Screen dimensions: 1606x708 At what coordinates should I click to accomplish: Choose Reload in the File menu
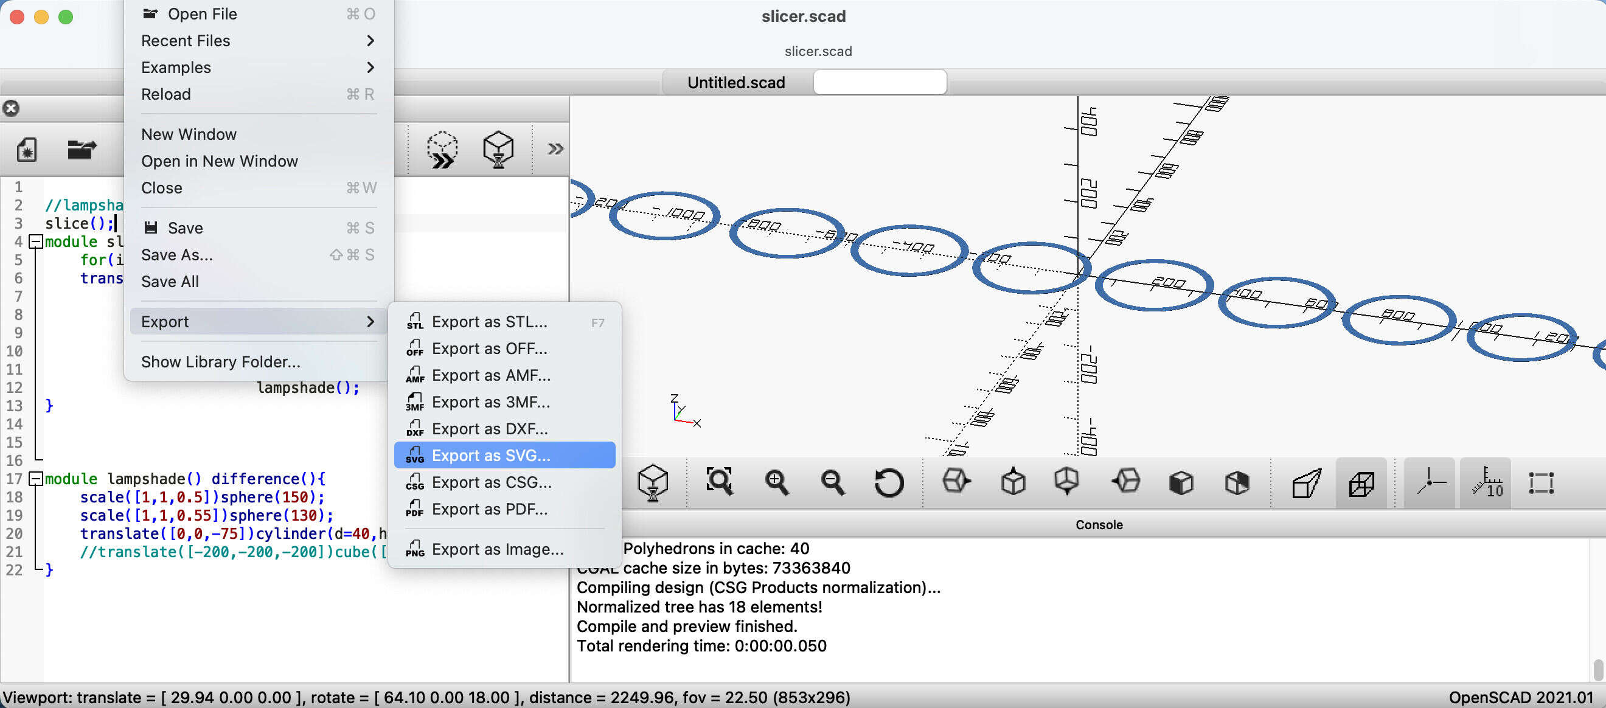coord(258,94)
